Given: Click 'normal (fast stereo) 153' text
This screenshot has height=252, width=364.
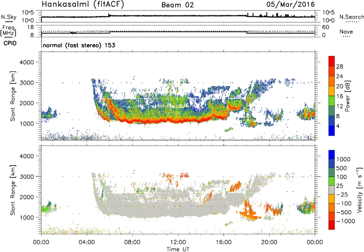Looking at the screenshot, I should click(x=79, y=45).
